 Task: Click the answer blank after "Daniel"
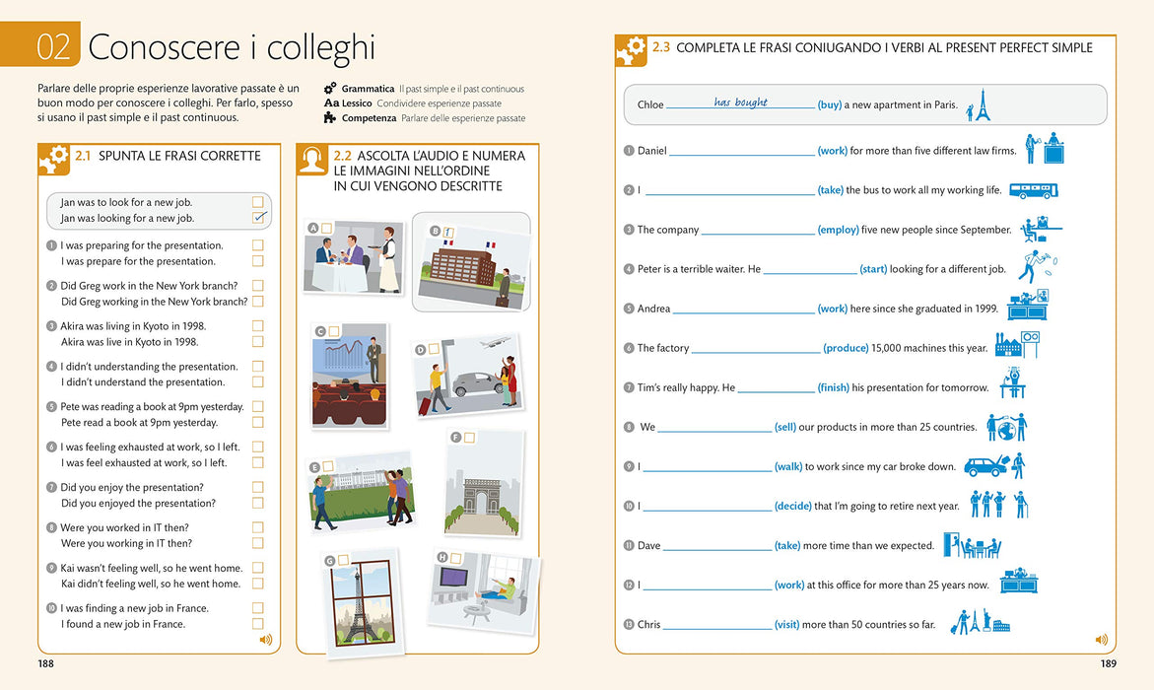click(742, 151)
